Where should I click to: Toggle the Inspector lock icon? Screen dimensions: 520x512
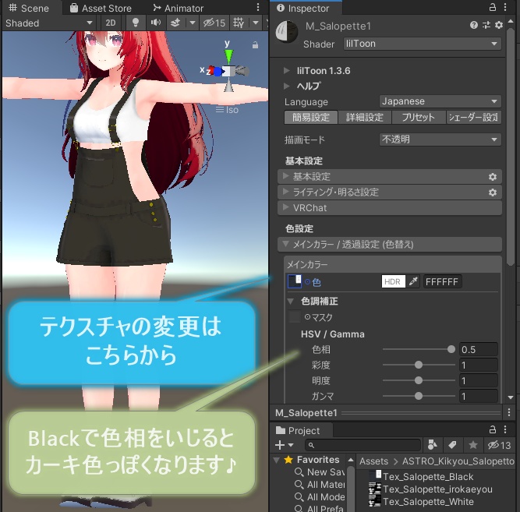(x=493, y=7)
